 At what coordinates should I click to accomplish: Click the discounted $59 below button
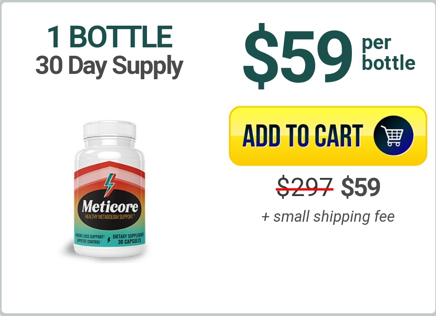pos(361,187)
